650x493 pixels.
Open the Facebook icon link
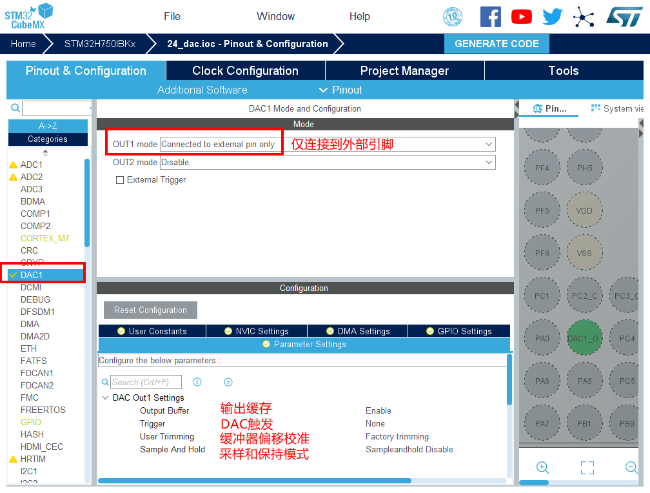pyautogui.click(x=490, y=17)
